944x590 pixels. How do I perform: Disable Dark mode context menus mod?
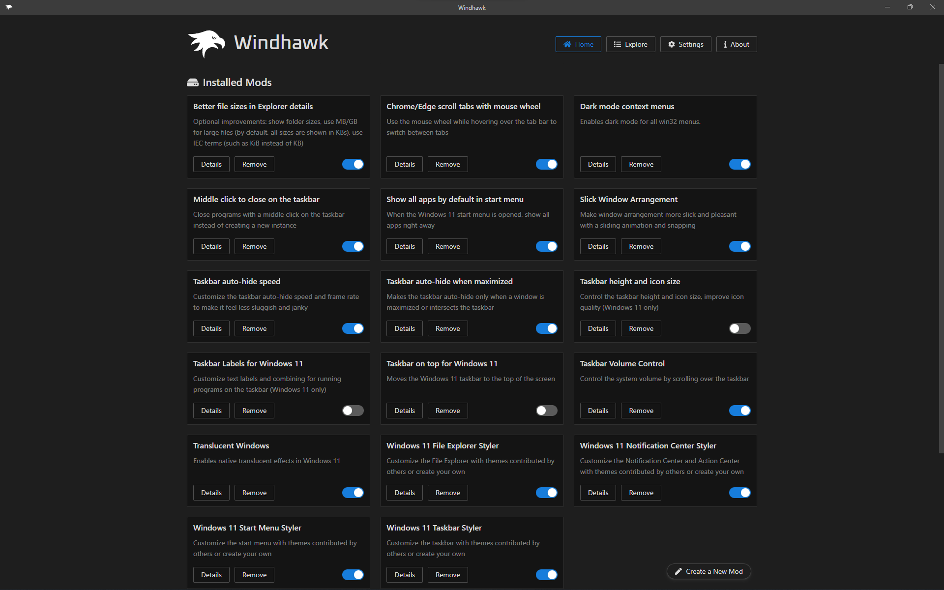point(739,164)
